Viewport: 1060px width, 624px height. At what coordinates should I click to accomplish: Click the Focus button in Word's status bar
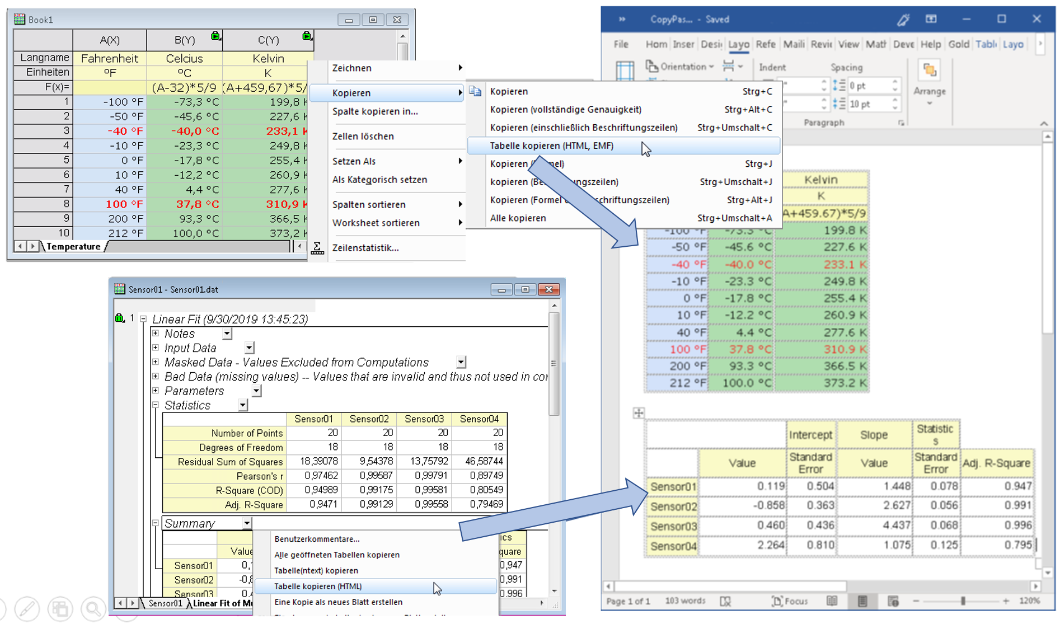790,601
